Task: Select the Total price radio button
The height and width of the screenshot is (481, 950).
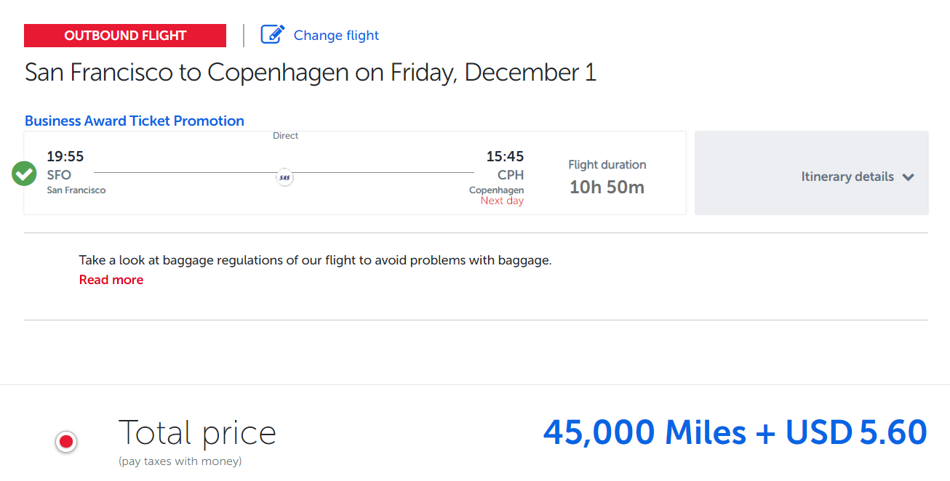Action: [66, 441]
